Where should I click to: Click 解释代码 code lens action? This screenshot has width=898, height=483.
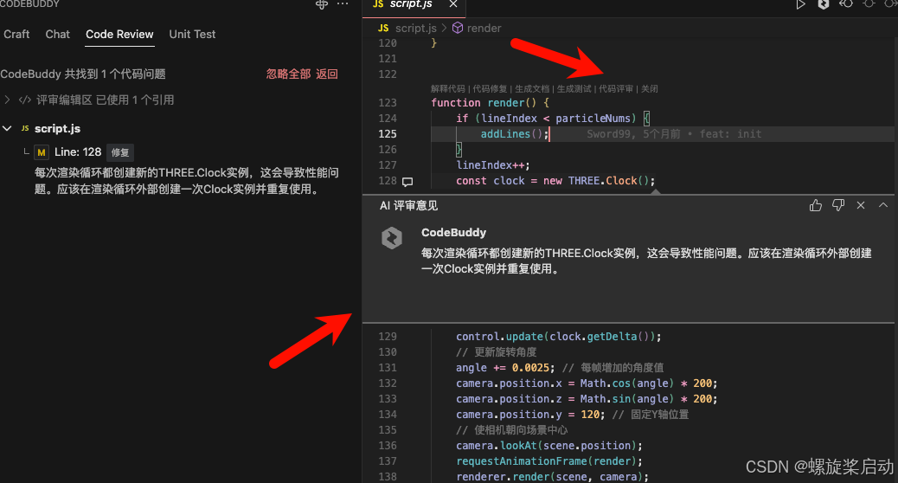448,89
